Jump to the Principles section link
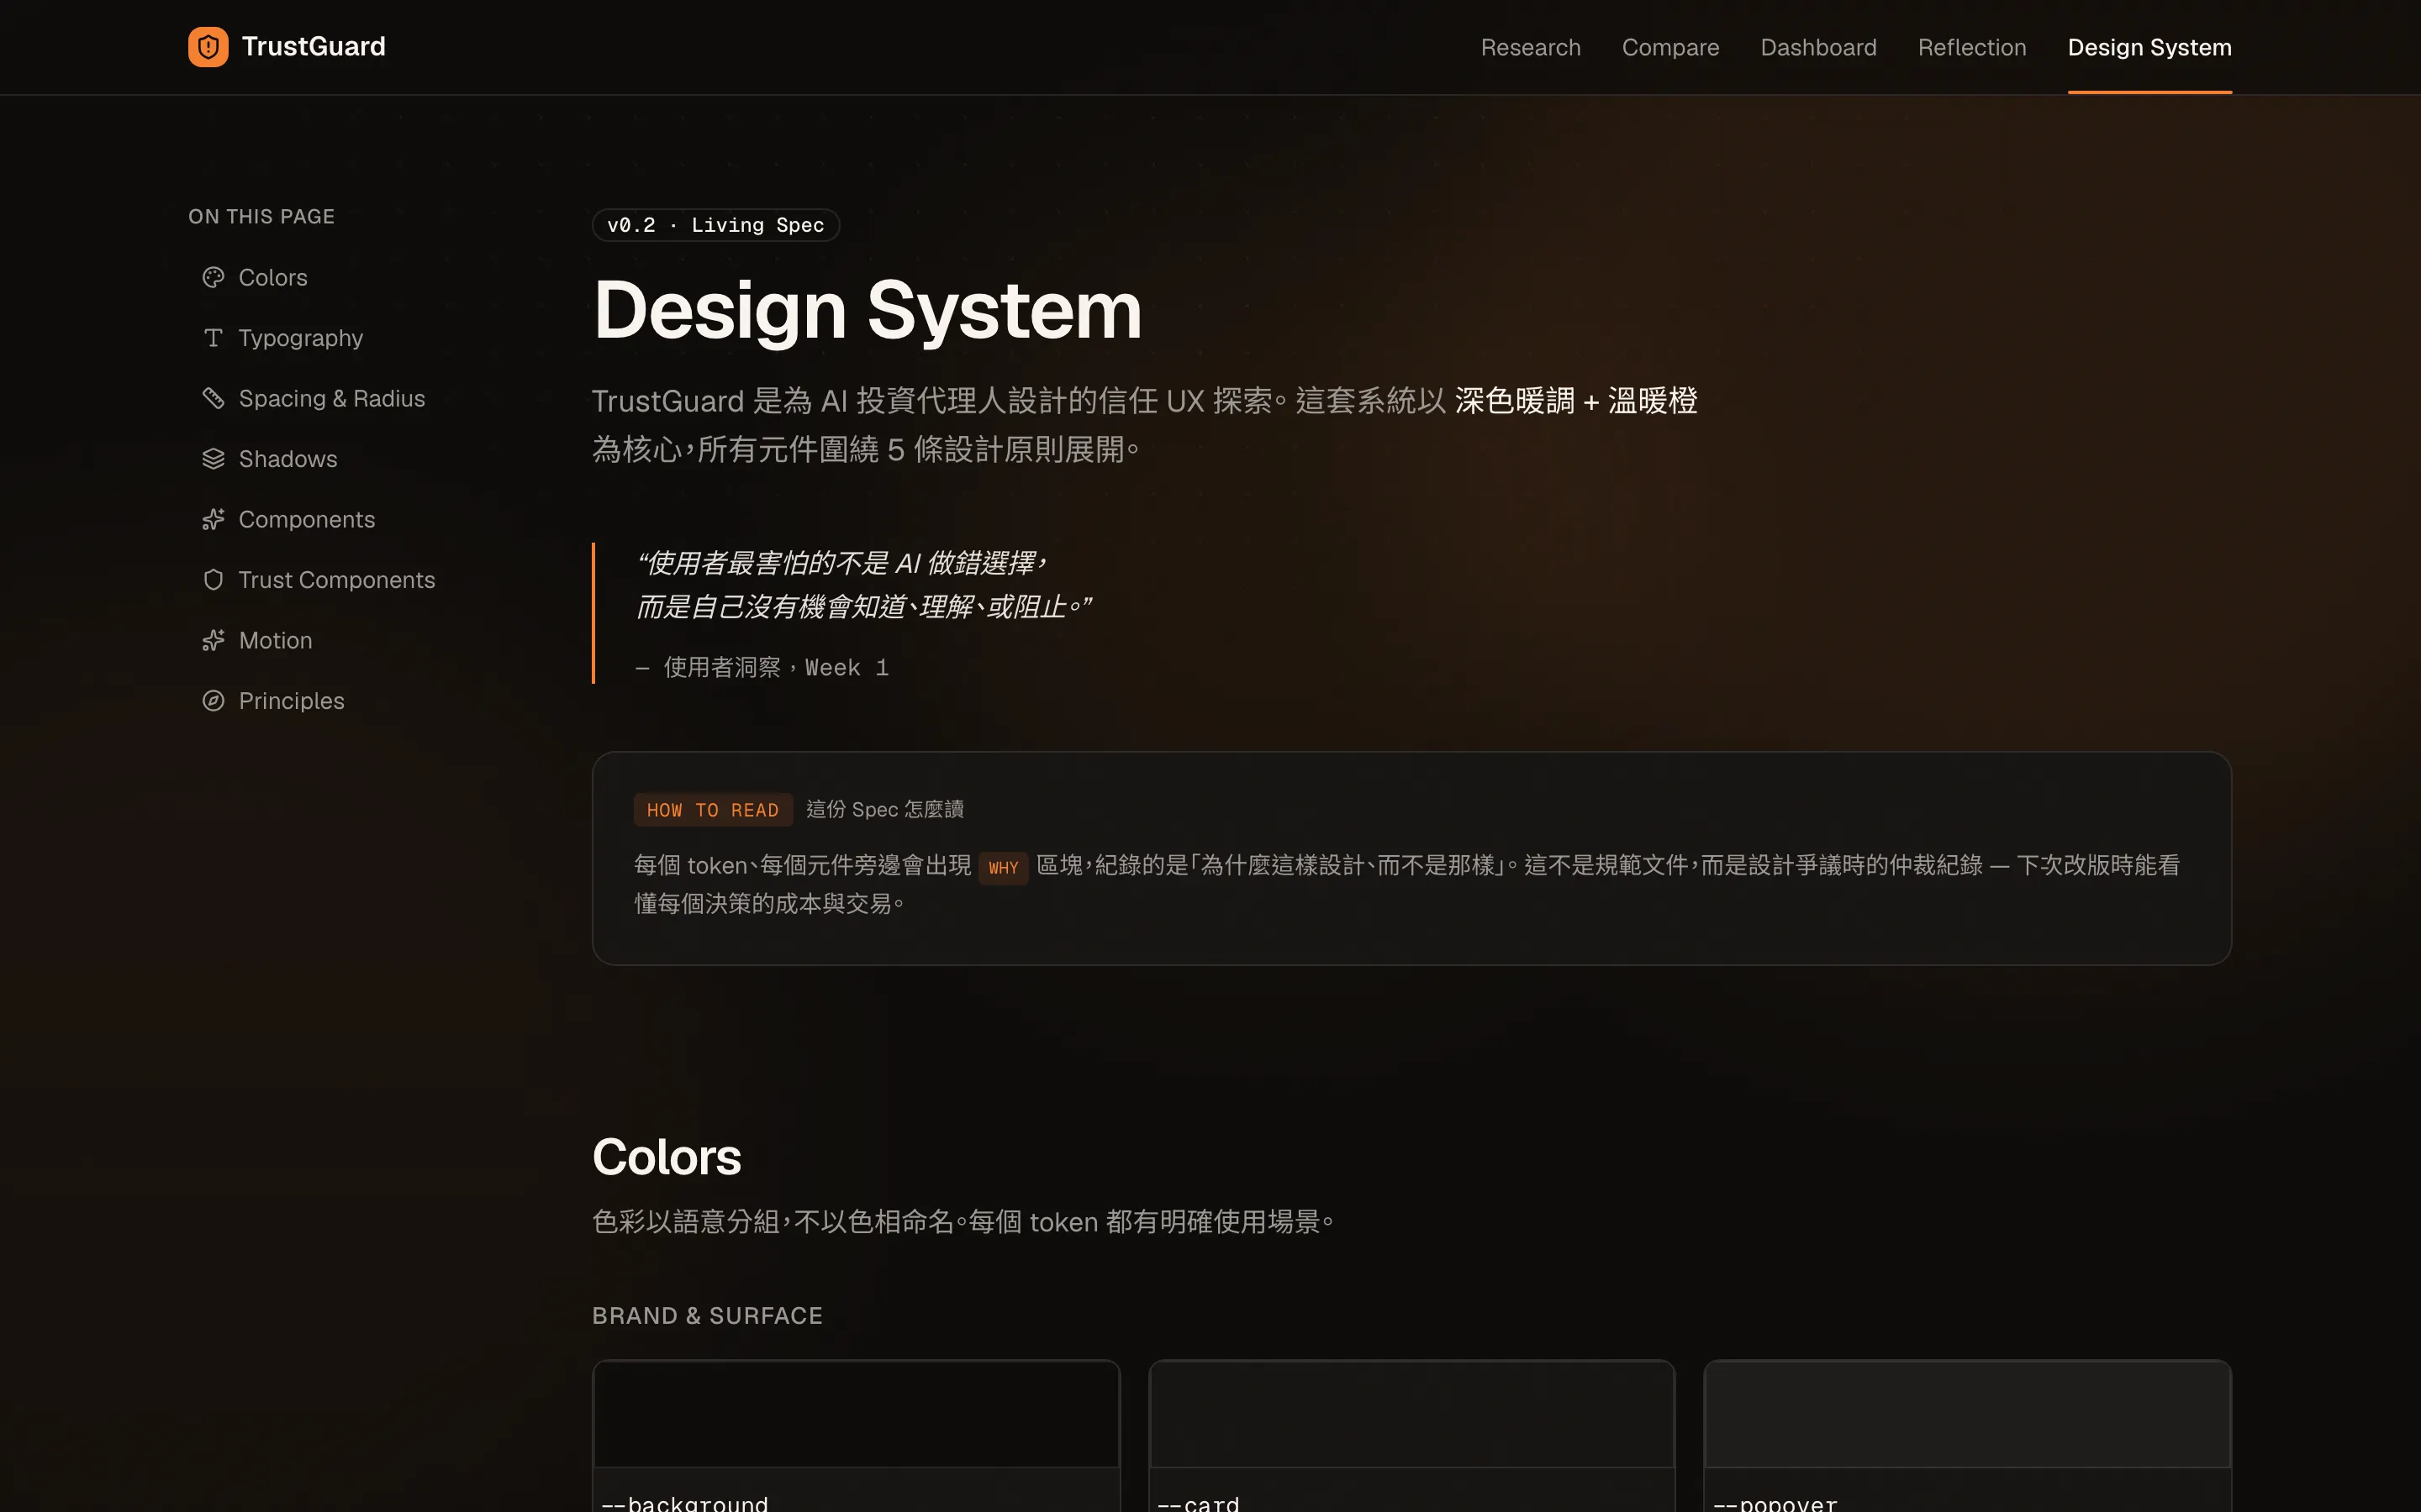 291,701
